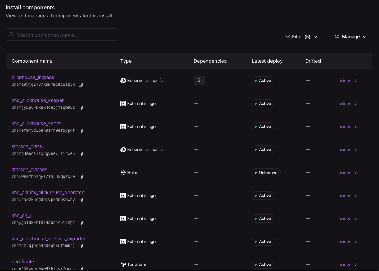Click the External image icon beside img_clickhouse_keeper

coord(123,104)
